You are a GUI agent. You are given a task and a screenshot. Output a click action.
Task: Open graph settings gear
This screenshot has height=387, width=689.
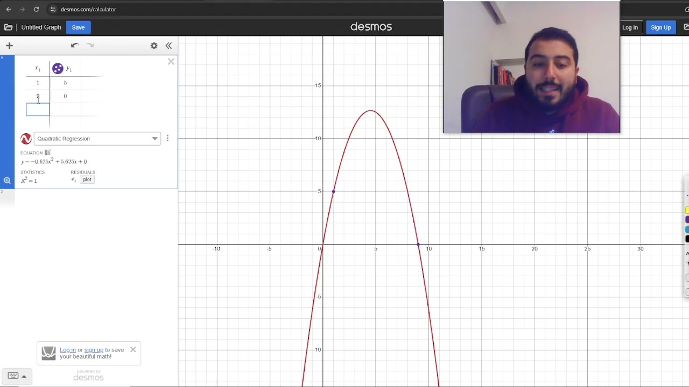click(x=154, y=46)
